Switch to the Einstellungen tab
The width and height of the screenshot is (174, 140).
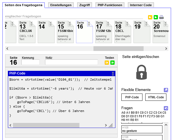61,5
